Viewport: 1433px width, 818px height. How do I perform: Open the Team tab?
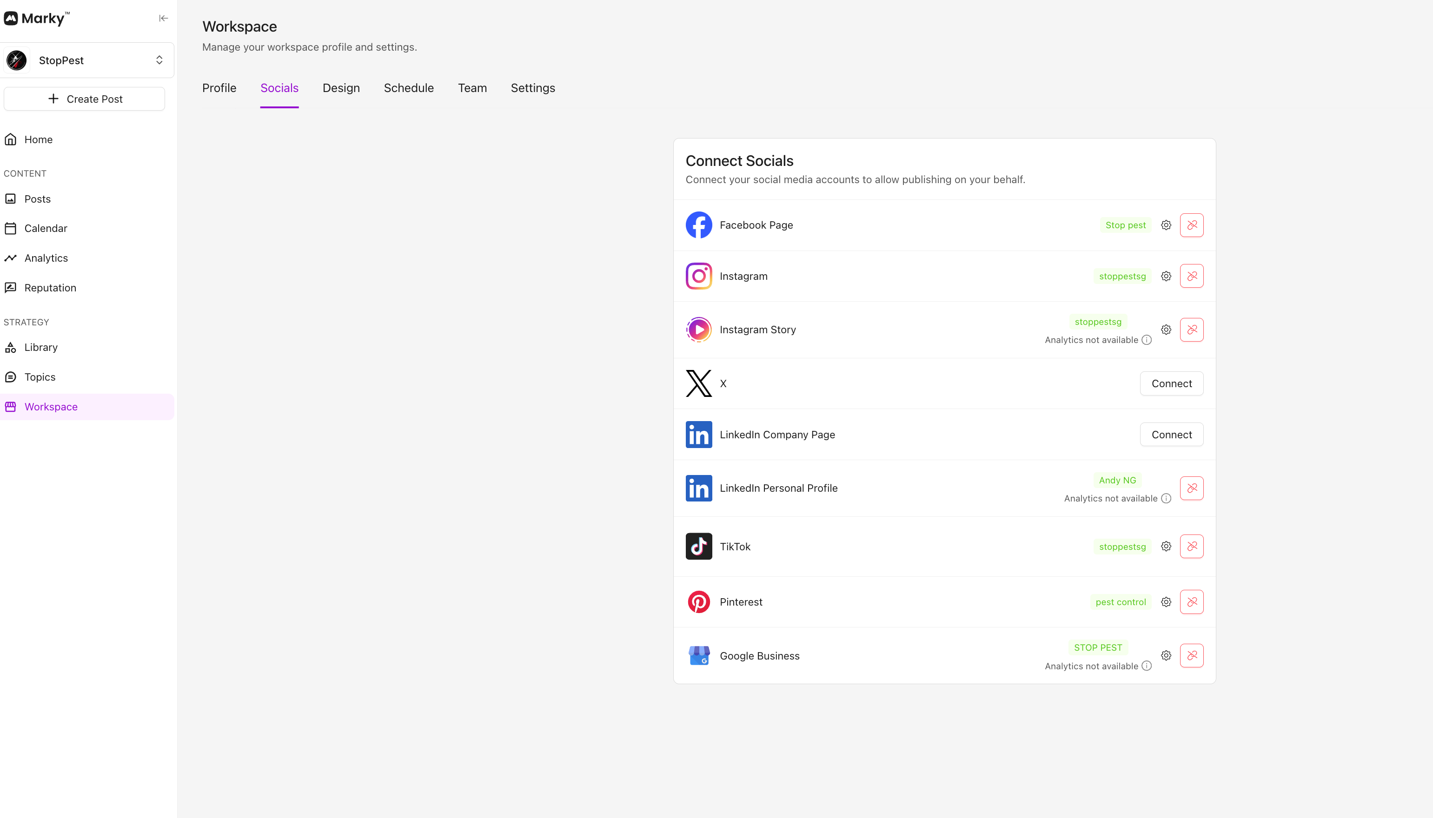point(472,88)
